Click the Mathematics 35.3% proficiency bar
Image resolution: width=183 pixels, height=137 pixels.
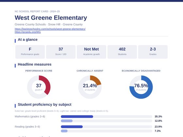coord(107,116)
